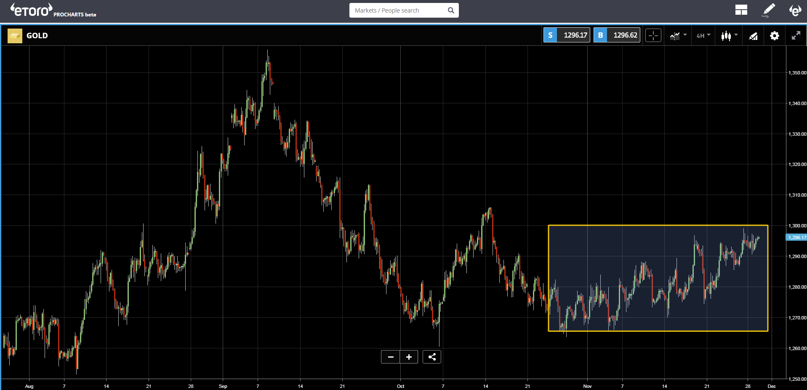
Task: Click the search magnifier icon
Action: (451, 11)
